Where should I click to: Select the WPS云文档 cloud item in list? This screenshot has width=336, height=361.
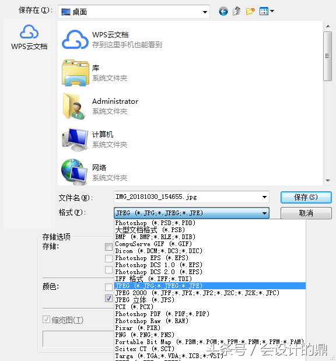click(112, 40)
